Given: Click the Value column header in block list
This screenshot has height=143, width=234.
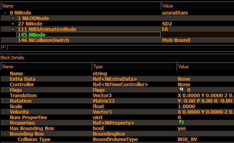Looking at the screenshot, I should coord(197,6).
